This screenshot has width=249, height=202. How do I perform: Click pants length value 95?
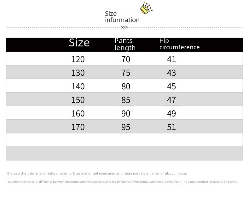pos(126,127)
